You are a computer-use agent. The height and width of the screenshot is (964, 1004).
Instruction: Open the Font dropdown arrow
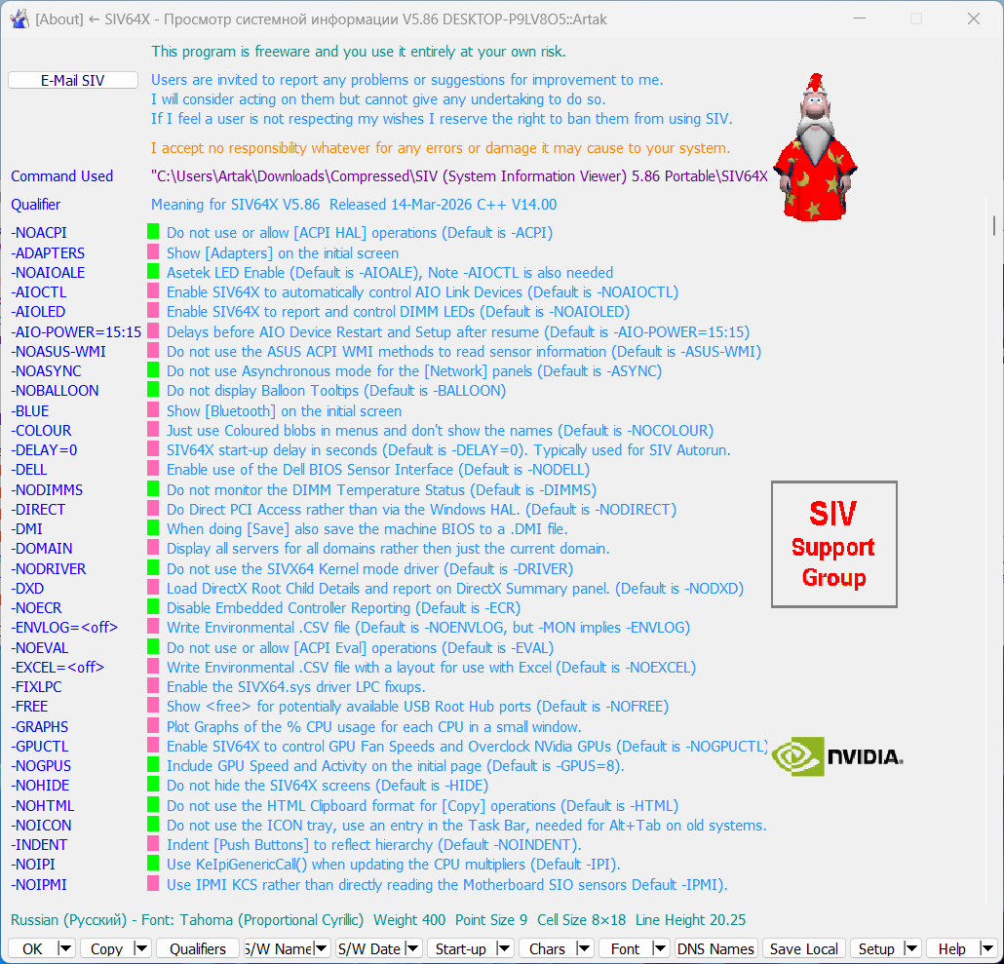pyautogui.click(x=660, y=948)
